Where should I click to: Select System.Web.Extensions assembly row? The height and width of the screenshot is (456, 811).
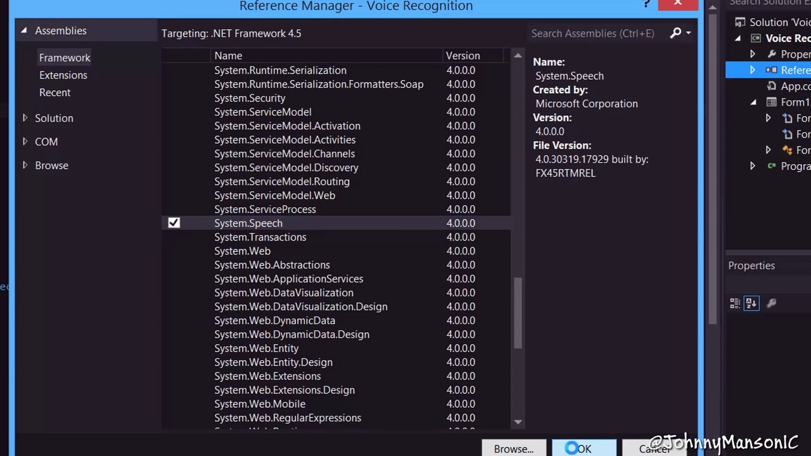click(336, 377)
